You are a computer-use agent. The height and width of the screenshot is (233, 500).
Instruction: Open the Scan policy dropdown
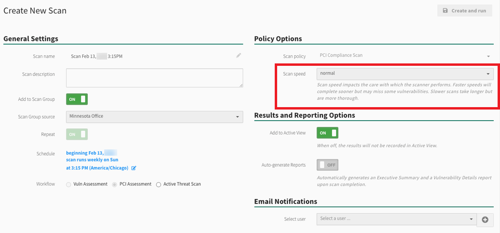[x=404, y=56]
